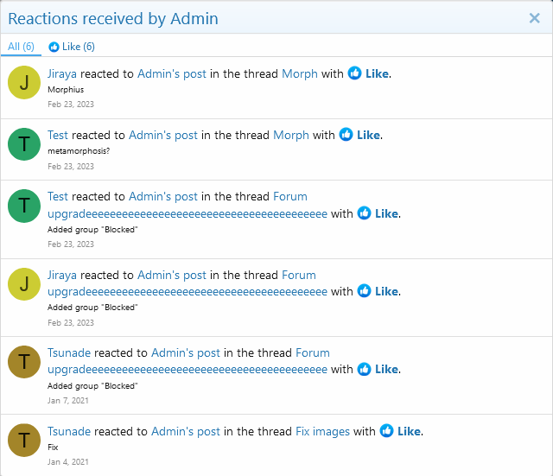553x476 pixels.
Task: Click Test's avatar in the Forum upgrade row
Action: (24, 206)
